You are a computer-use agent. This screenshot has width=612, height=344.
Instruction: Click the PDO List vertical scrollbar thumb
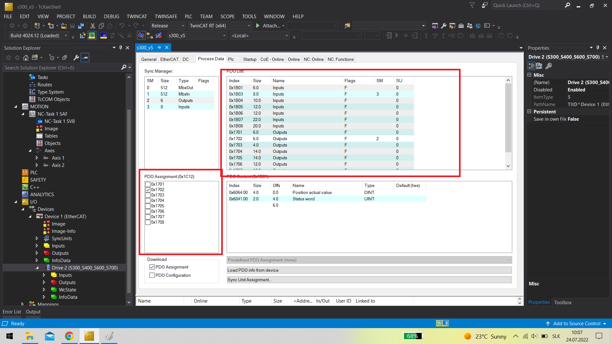(508, 118)
